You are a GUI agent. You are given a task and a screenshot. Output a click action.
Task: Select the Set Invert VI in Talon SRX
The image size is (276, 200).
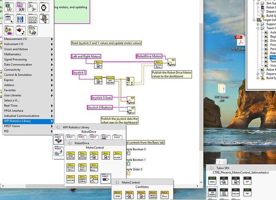pyautogui.click(x=212, y=192)
